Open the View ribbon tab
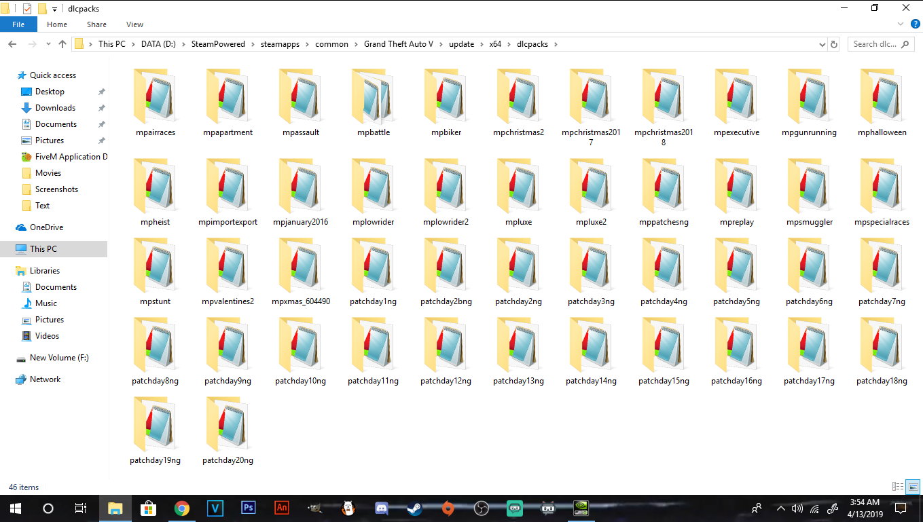The height and width of the screenshot is (522, 923). click(134, 24)
